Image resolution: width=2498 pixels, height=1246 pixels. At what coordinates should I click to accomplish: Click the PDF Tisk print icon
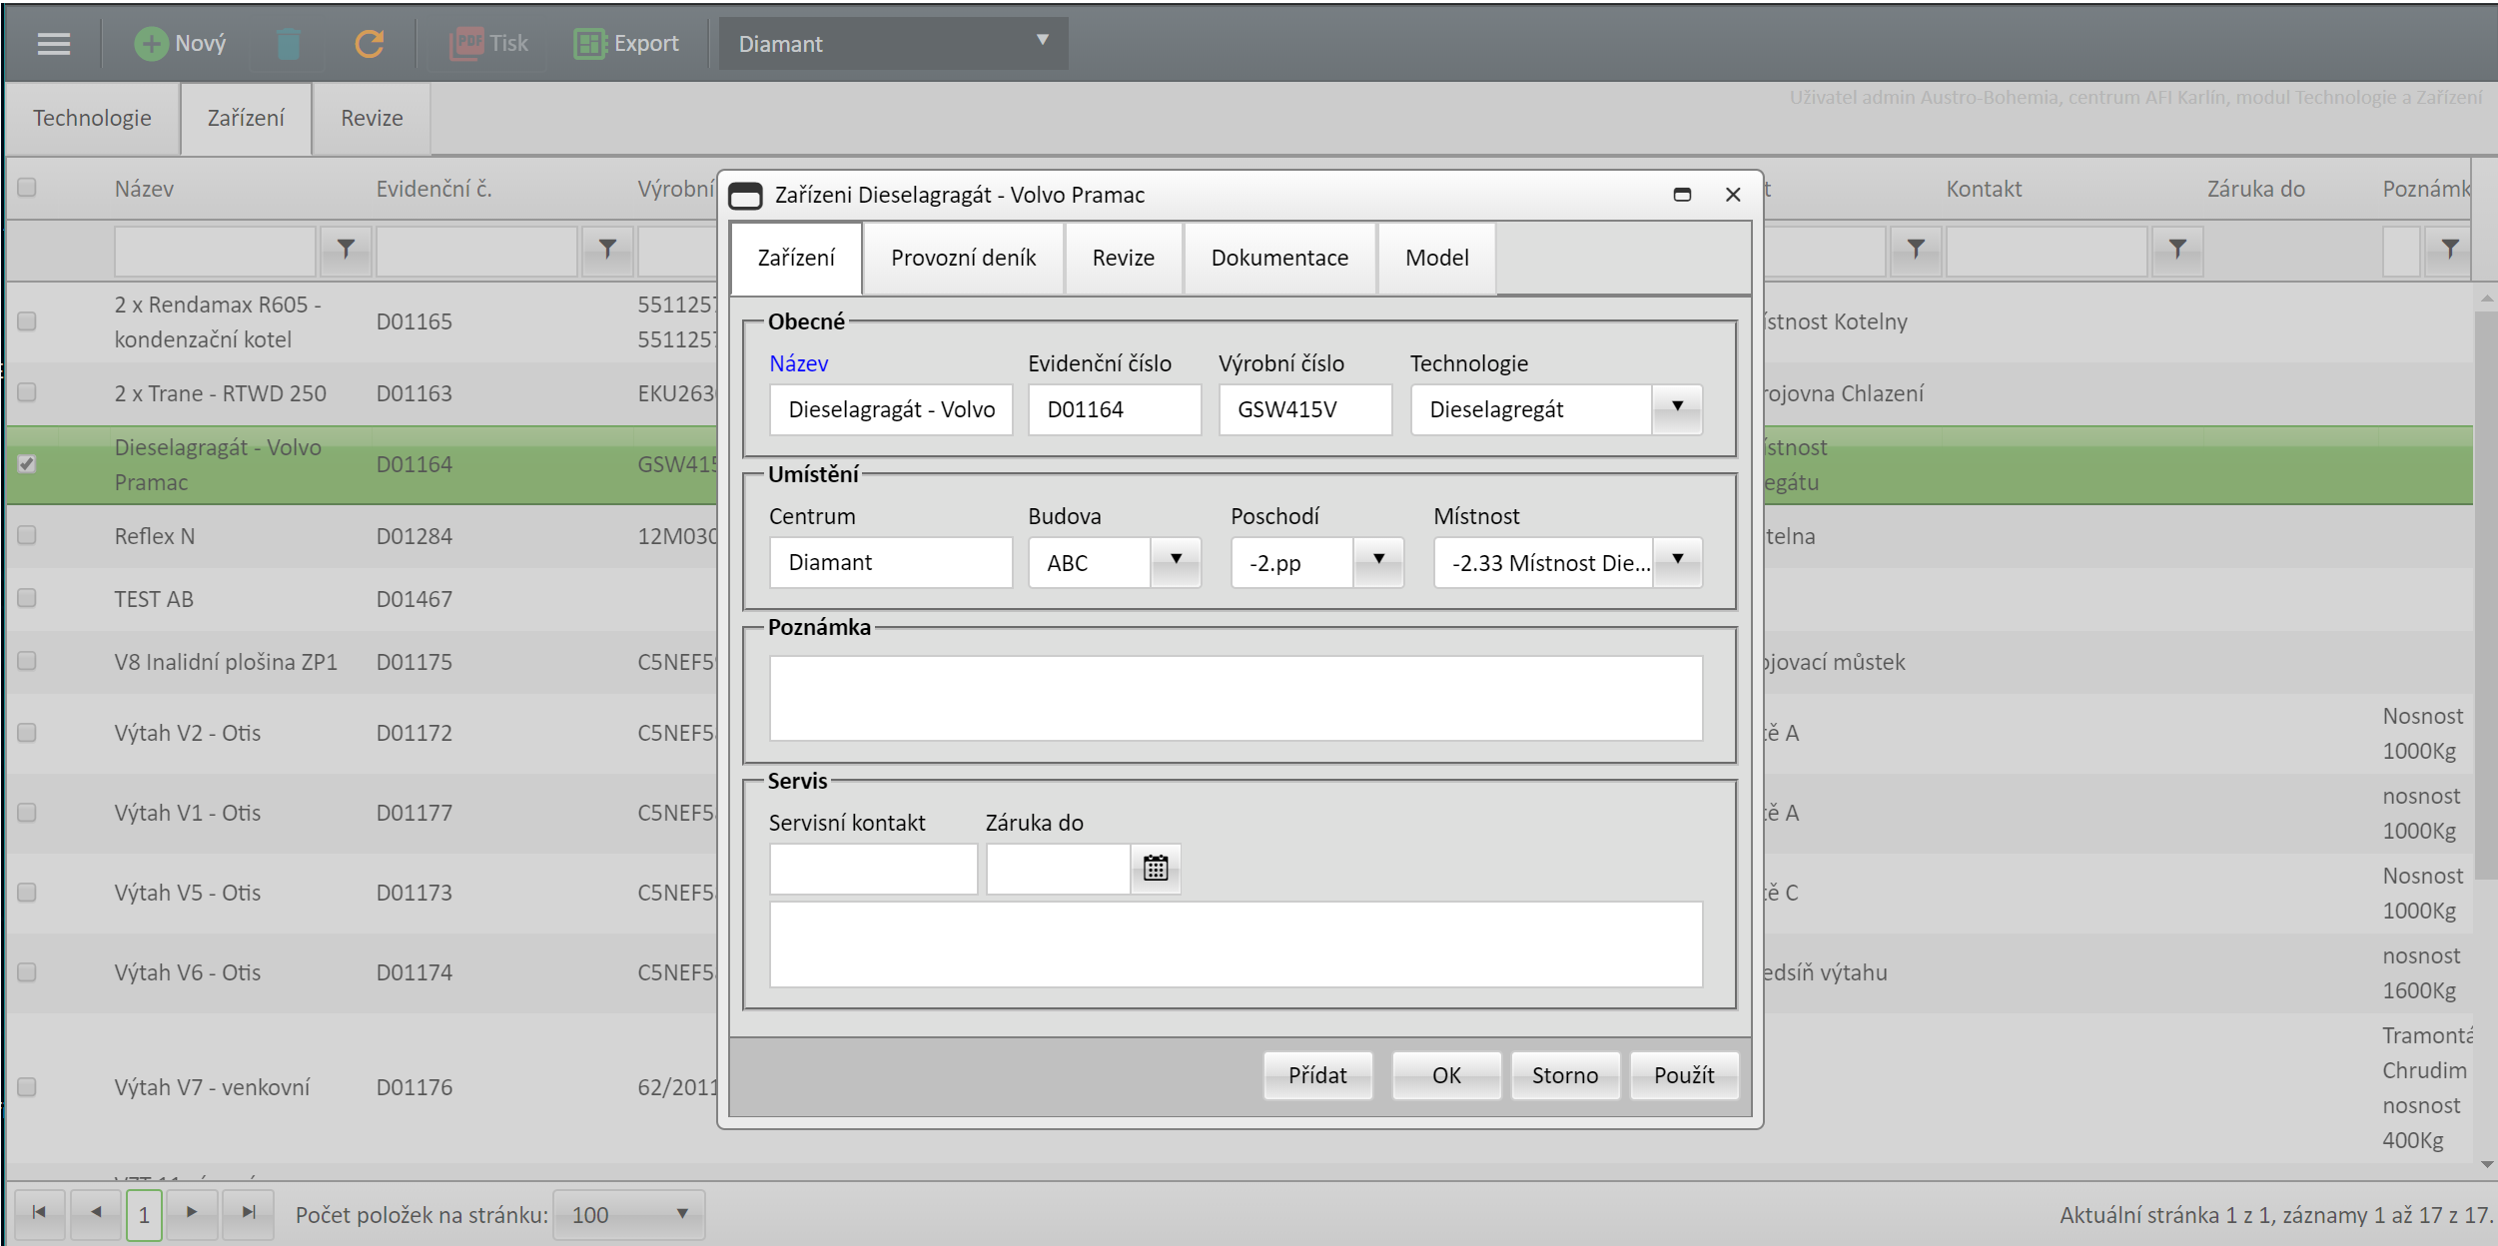pyautogui.click(x=466, y=44)
